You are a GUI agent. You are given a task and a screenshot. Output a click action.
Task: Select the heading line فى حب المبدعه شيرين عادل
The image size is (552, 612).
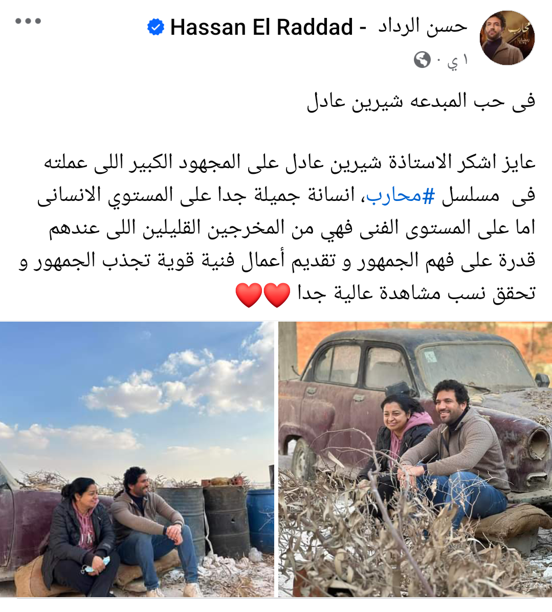pos(421,101)
